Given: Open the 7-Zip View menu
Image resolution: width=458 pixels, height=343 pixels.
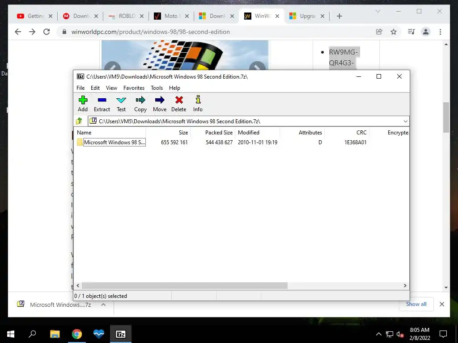Looking at the screenshot, I should (111, 88).
